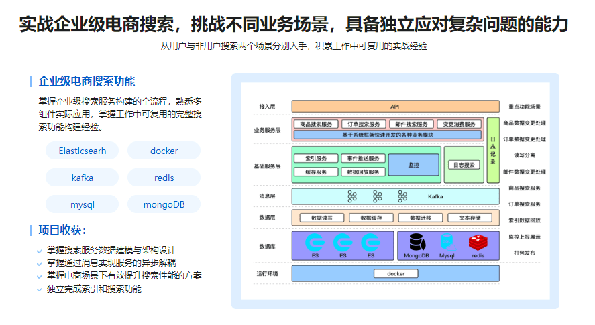Viewport: 595px width, 325px height.
Task: Select the redis tag pill
Action: click(164, 178)
